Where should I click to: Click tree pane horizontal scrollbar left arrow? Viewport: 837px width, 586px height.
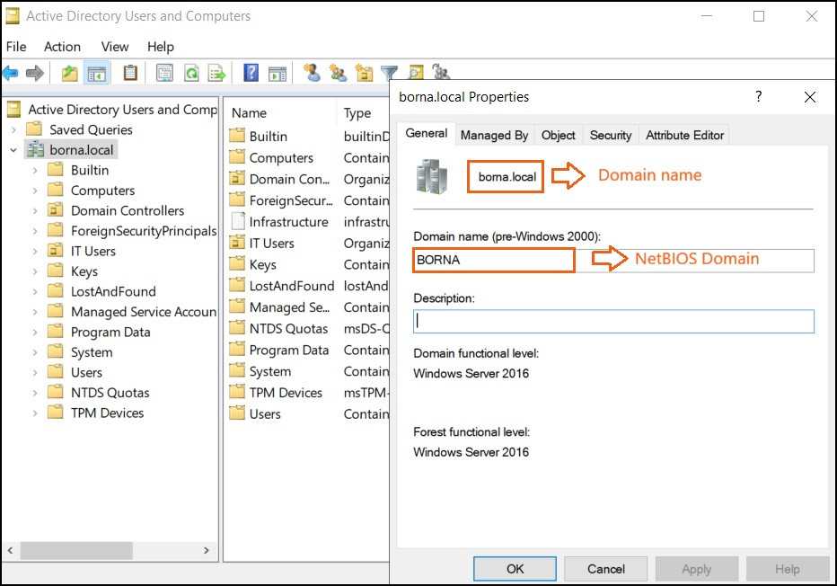(10, 550)
